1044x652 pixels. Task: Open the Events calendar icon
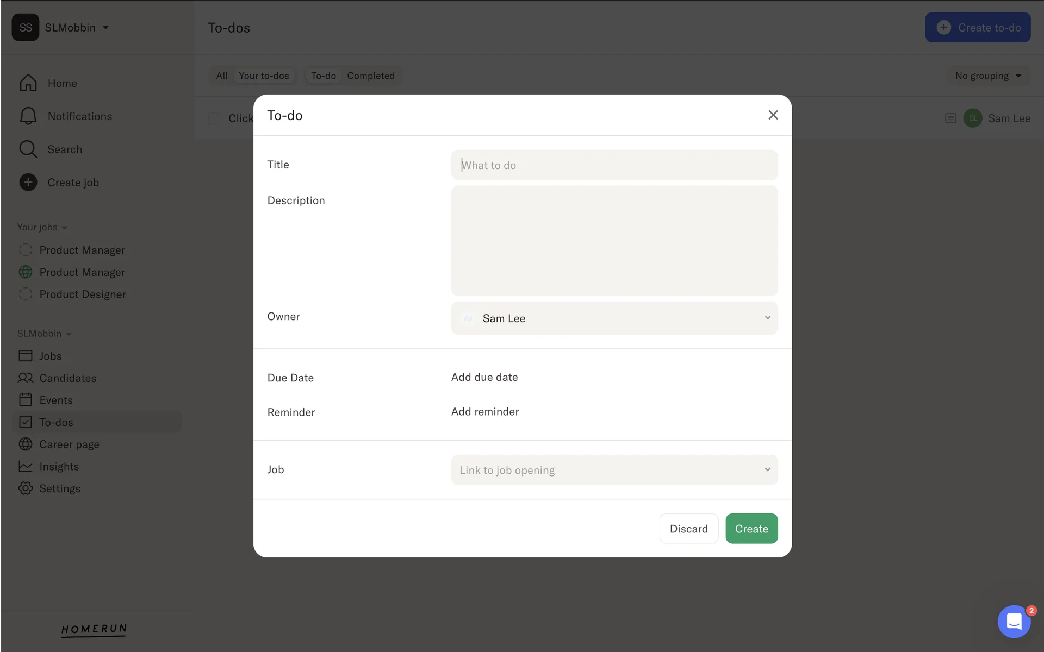click(x=26, y=400)
